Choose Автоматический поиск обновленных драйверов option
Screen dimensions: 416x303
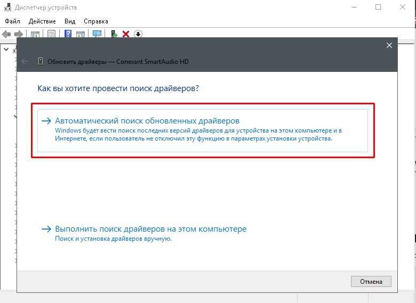203,130
